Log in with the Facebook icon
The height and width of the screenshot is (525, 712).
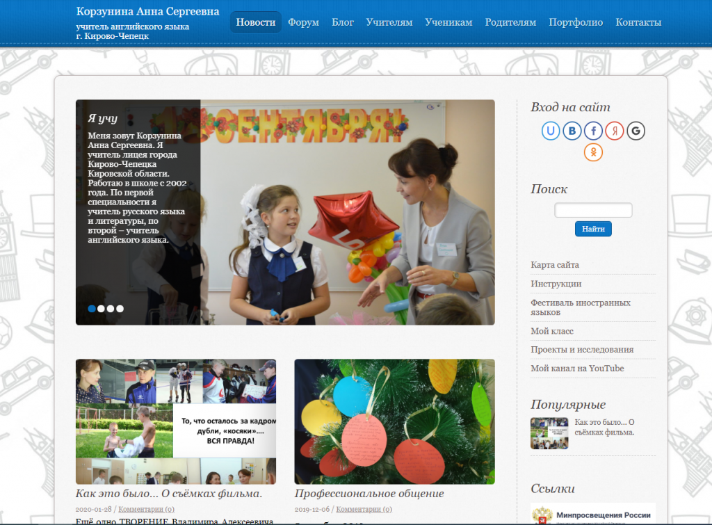[x=593, y=131]
